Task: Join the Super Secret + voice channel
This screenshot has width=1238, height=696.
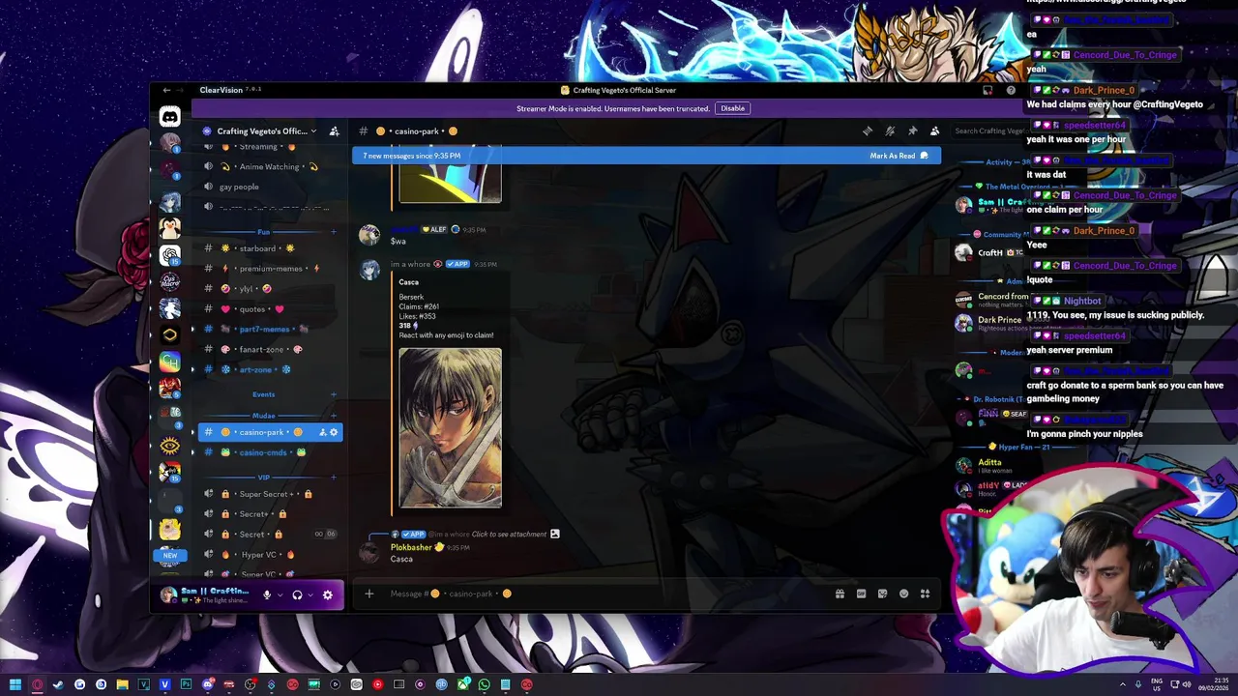Action: click(x=270, y=494)
